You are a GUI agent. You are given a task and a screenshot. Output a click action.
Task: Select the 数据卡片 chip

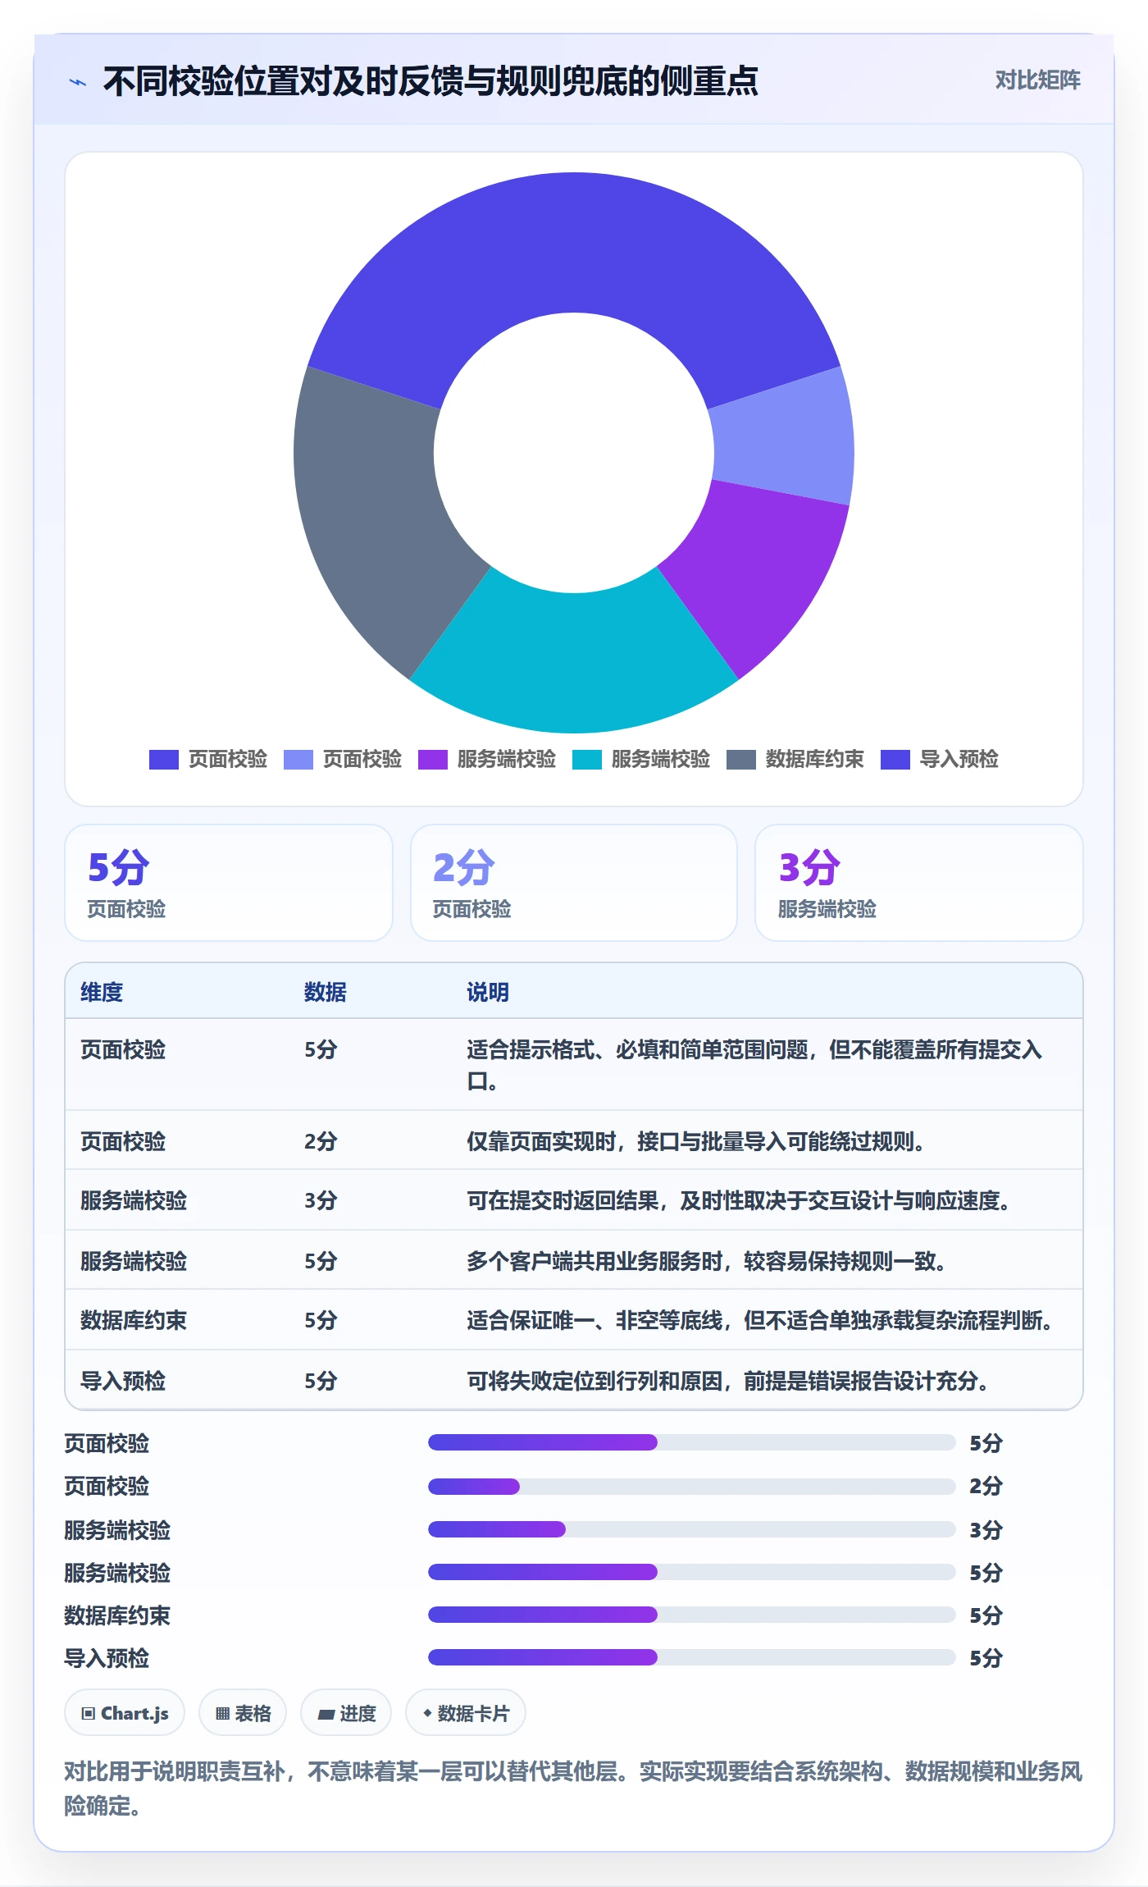tap(466, 1713)
